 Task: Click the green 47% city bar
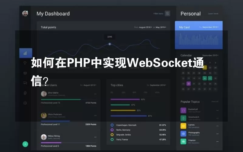(120, 105)
